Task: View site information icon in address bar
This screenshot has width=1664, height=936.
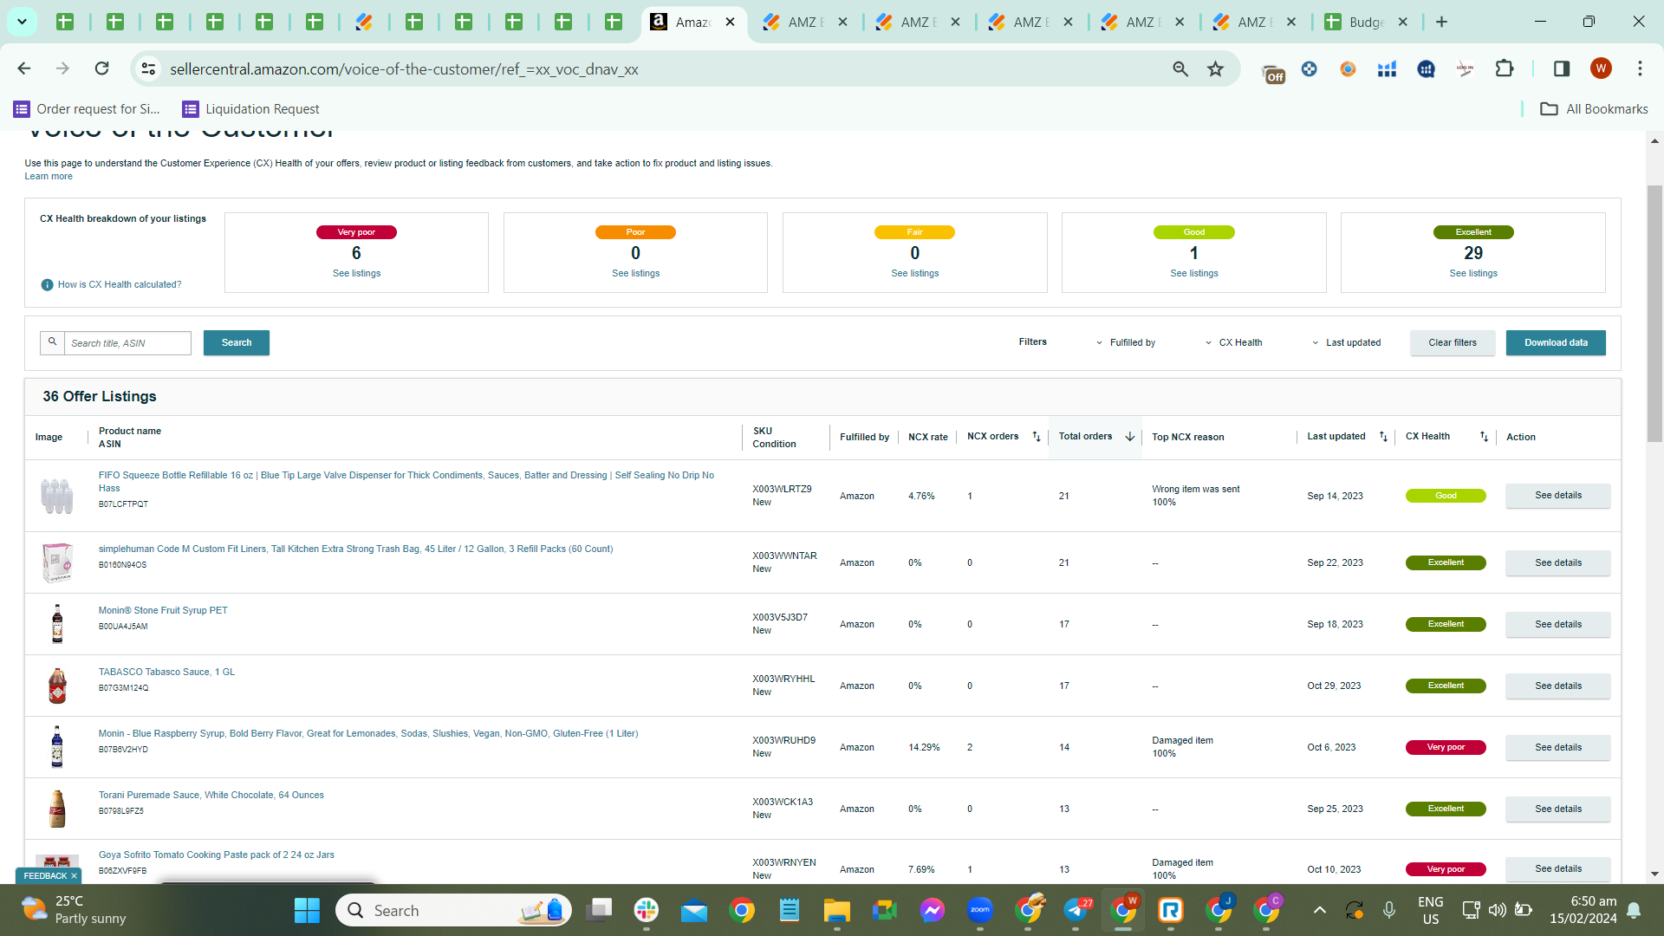Action: [x=148, y=68]
